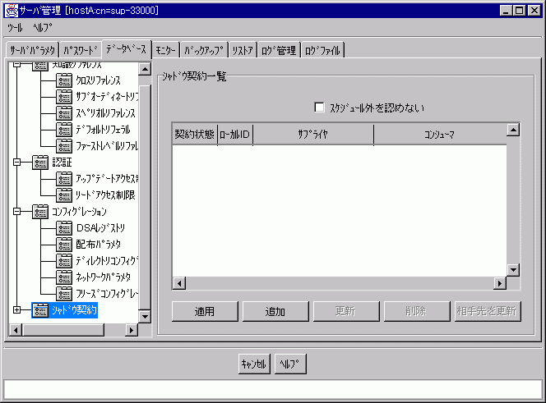Click the リードアクセス制限 node icon

pos(64,195)
